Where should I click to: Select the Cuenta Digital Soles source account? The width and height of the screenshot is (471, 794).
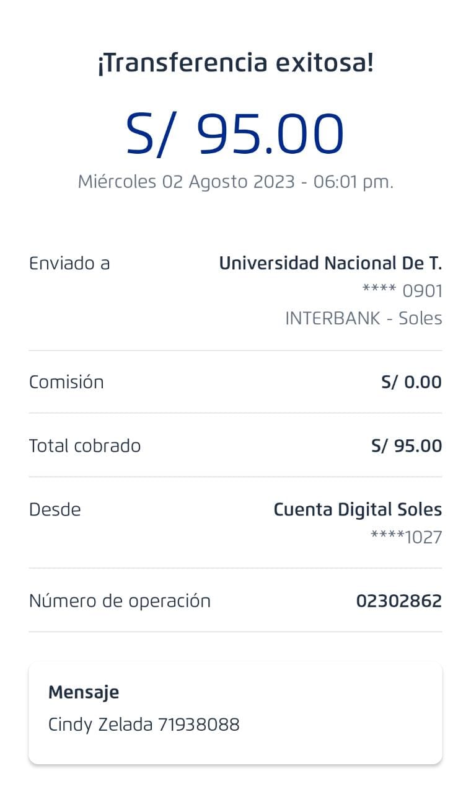pyautogui.click(x=358, y=510)
